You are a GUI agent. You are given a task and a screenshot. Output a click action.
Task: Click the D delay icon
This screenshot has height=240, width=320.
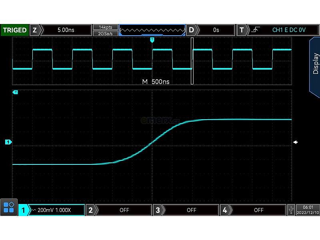192,30
